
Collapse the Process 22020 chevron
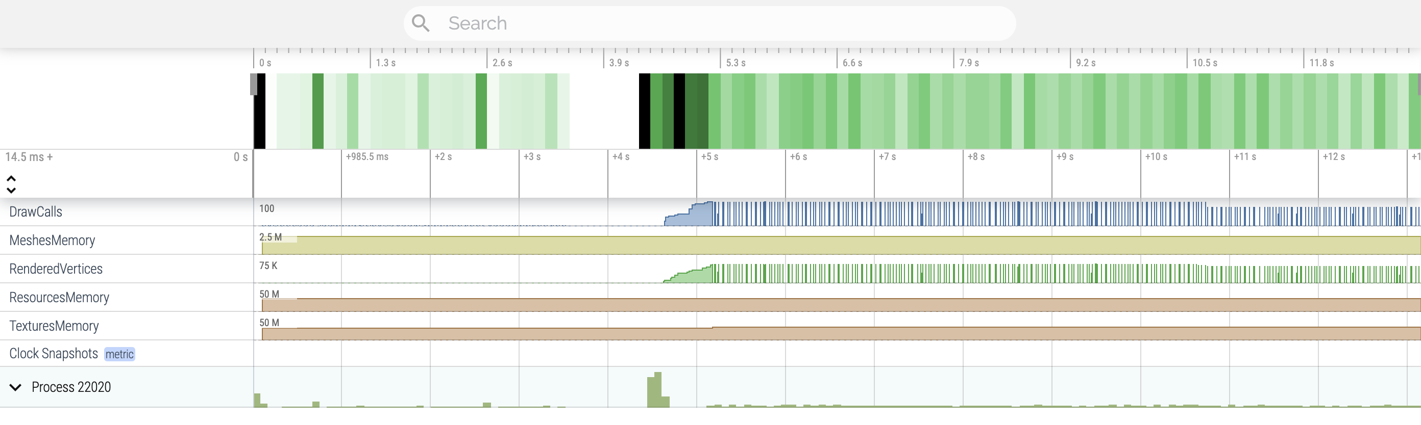pyautogui.click(x=15, y=387)
